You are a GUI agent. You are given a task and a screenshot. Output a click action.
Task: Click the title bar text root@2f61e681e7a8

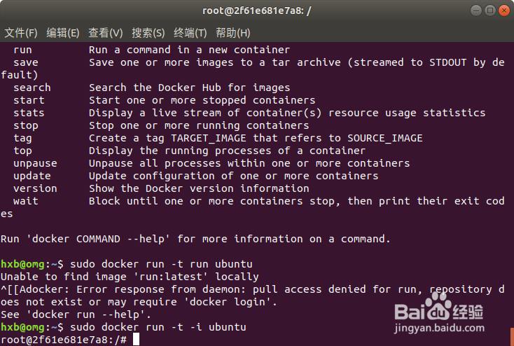pos(256,11)
